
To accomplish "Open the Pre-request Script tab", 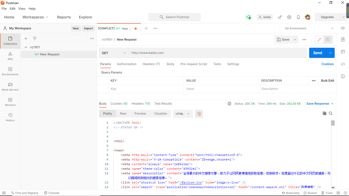I will click(x=194, y=64).
